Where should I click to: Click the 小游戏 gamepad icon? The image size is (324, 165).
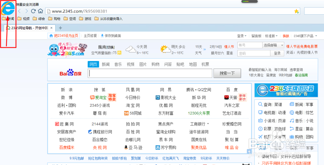[x=260, y=121]
